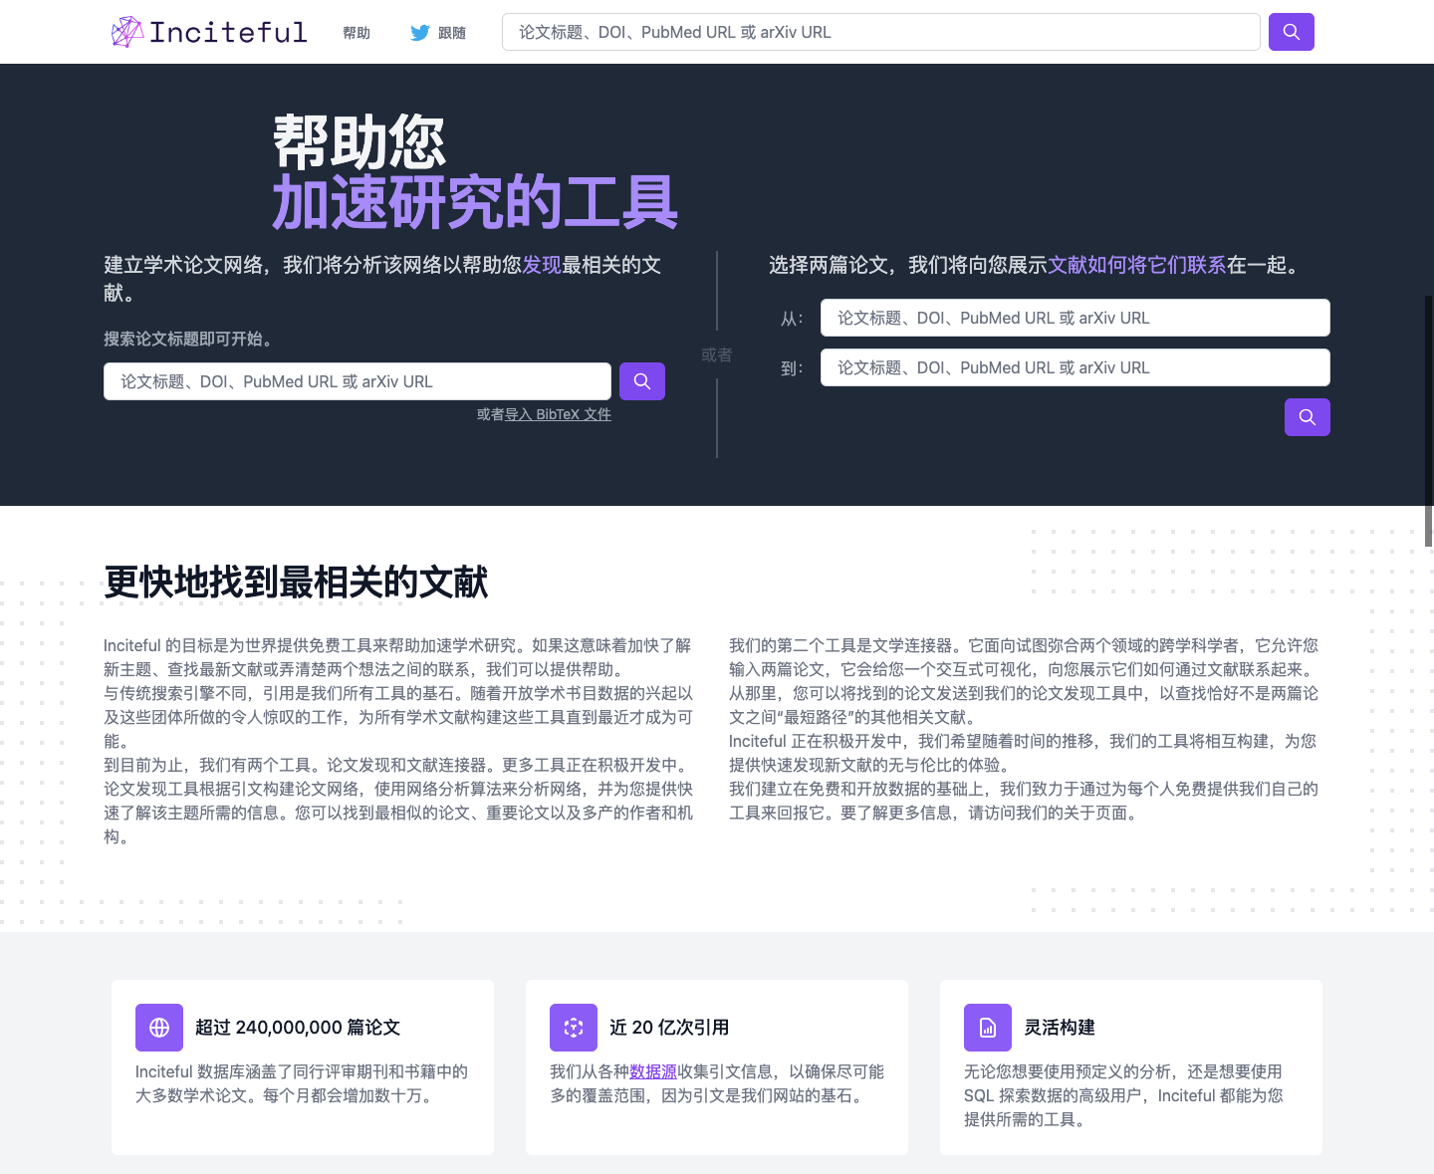Click the page vertical scrollbar thumb

1429,421
